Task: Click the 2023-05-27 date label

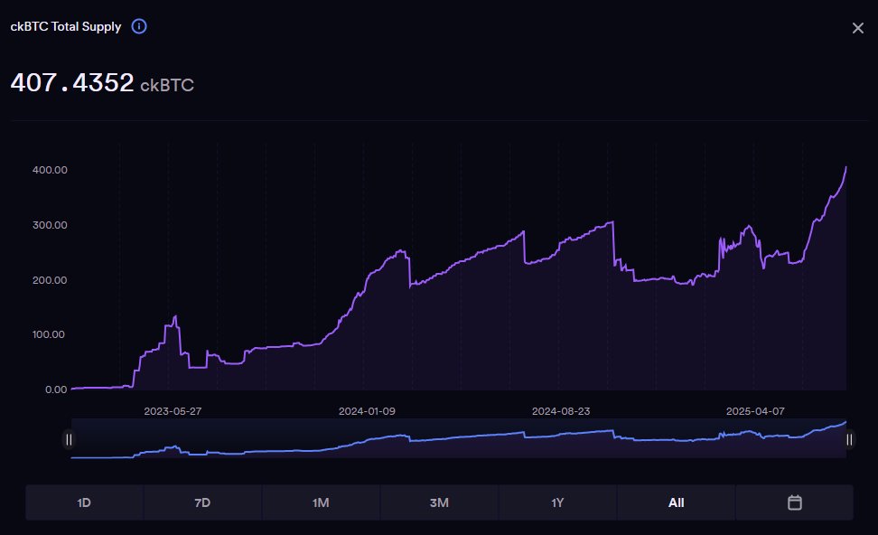Action: tap(173, 411)
